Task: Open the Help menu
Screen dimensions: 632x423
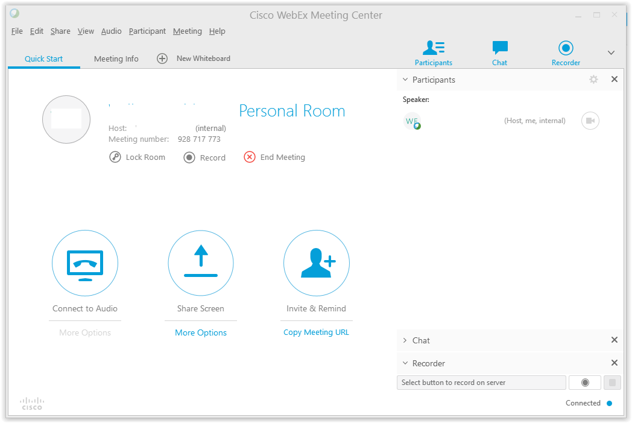Action: (217, 31)
